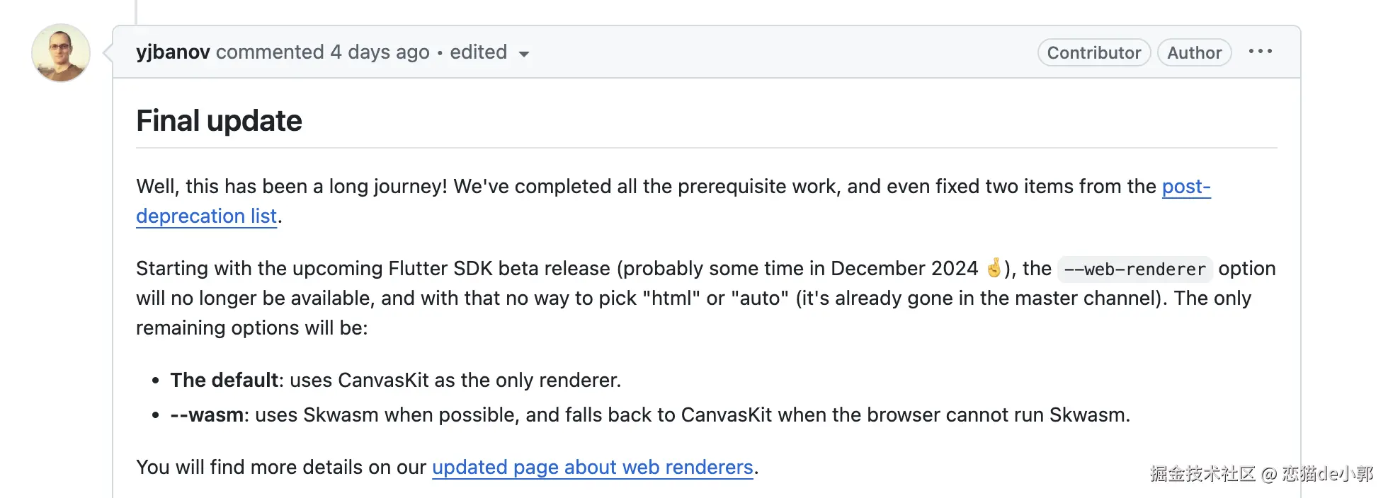Click yjbanov's profile avatar picture

click(x=61, y=53)
